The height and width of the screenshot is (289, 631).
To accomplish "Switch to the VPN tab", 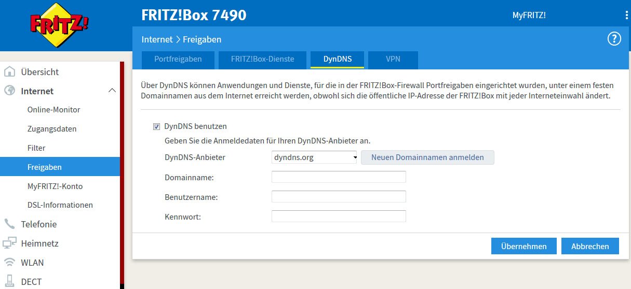I will point(393,59).
